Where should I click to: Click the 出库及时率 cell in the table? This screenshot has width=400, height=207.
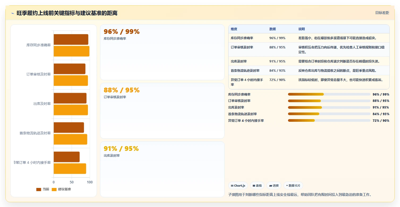(239, 61)
